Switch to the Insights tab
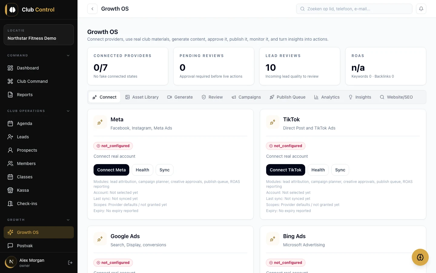The height and width of the screenshot is (273, 436). (x=360, y=97)
